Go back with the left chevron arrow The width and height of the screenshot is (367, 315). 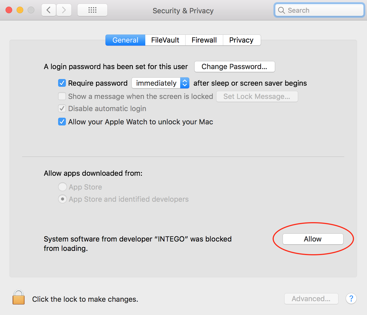click(49, 10)
